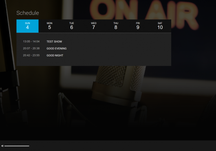Switch to the MON 5 schedule
This screenshot has width=216, height=151.
(x=50, y=26)
